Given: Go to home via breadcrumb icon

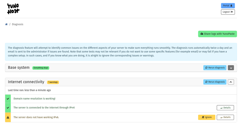Looking at the screenshot, I should tap(6, 24).
